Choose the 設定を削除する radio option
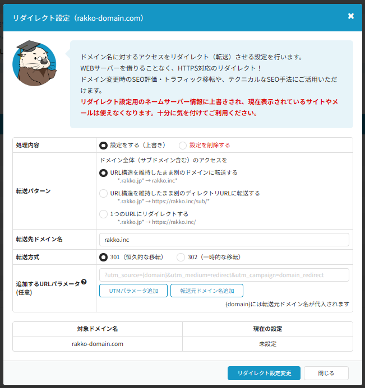The width and height of the screenshot is (365, 388). tap(183, 145)
